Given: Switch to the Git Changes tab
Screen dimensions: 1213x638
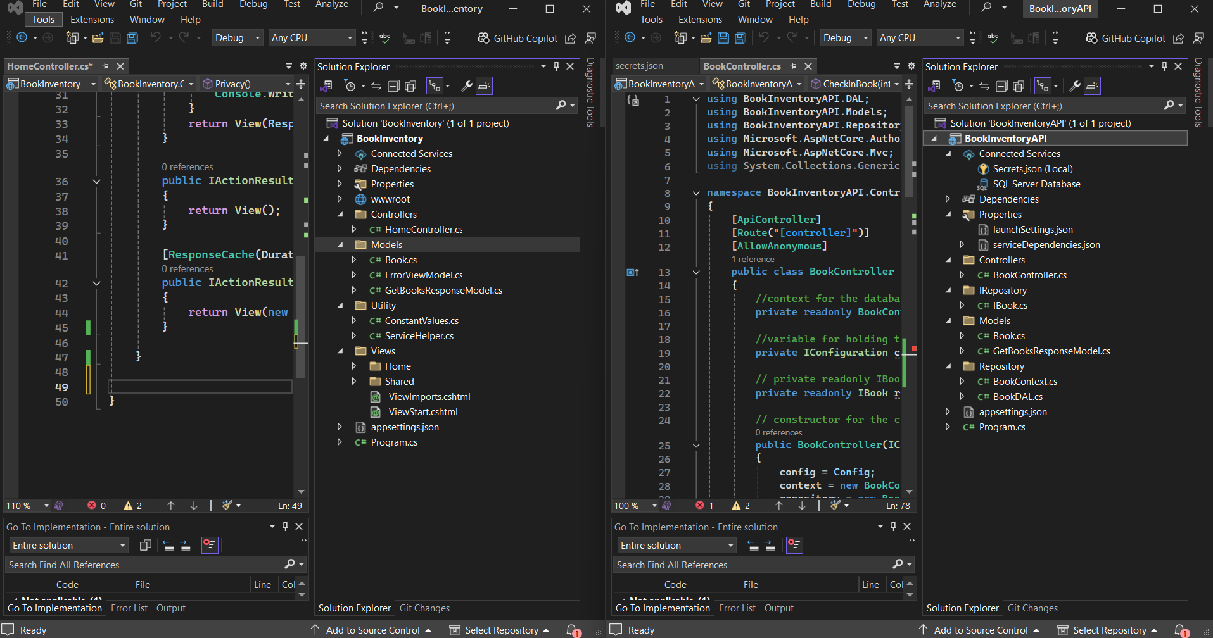Looking at the screenshot, I should 424,608.
